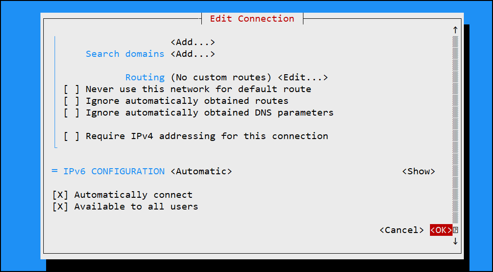Click the Edit Connection dialog title

click(x=252, y=18)
